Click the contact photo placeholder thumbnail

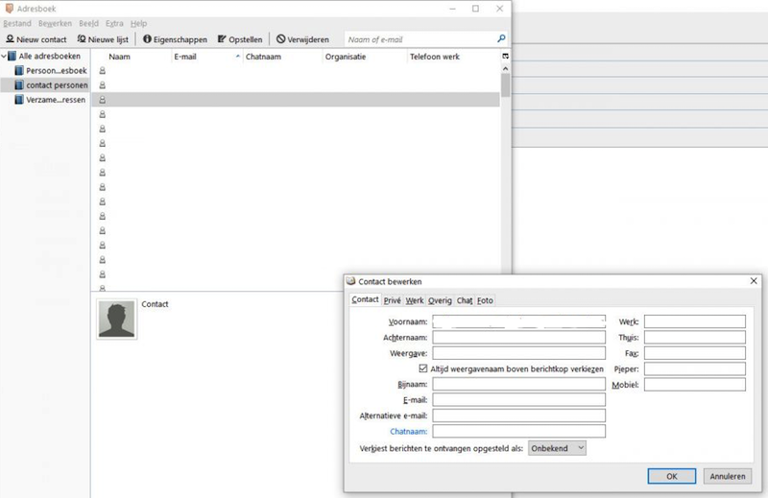coord(116,320)
